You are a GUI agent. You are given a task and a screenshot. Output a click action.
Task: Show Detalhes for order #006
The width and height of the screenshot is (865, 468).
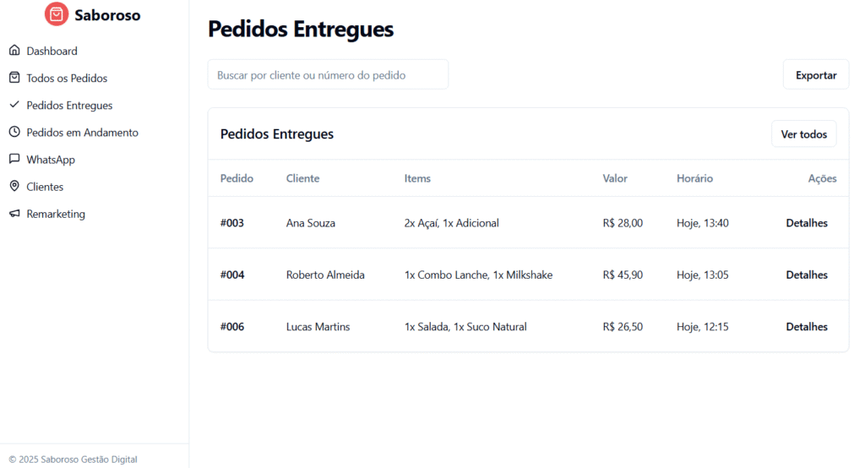(807, 327)
